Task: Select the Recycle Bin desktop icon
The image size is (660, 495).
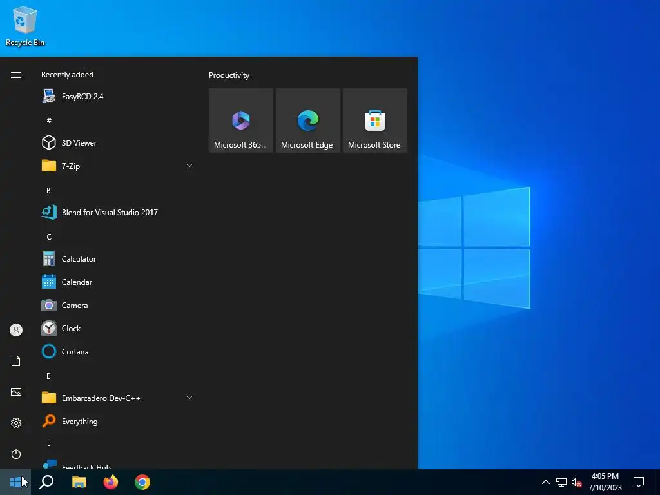Action: click(x=25, y=26)
